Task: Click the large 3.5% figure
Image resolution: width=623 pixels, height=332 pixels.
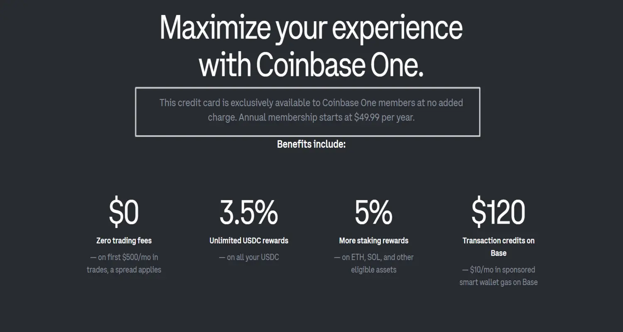Action: pyautogui.click(x=249, y=212)
